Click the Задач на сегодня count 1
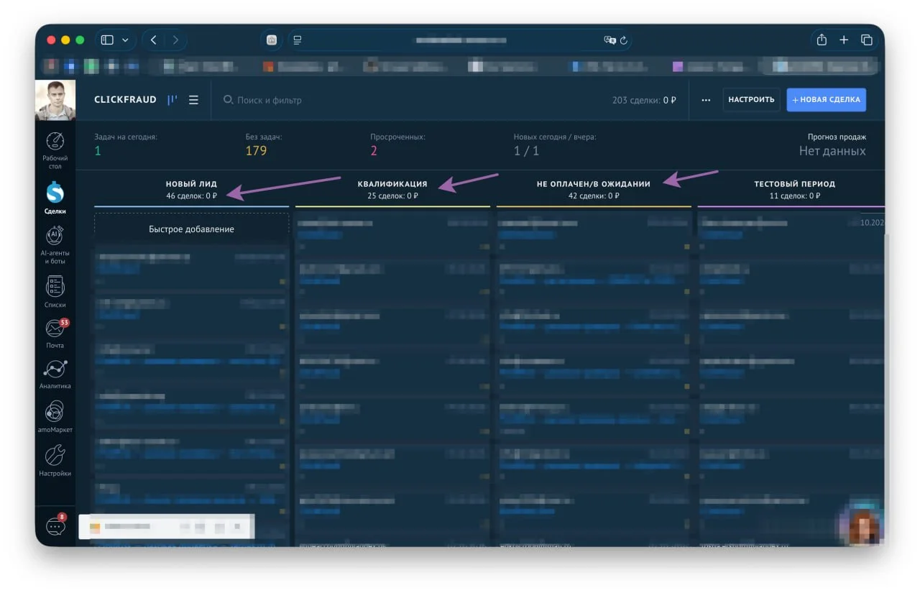Screen dimensions: 920x593 tap(98, 151)
